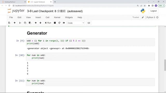Screen dimensions: 166x93
Task: Click the Python 3 kernel idle circle
Action: click(157, 17)
